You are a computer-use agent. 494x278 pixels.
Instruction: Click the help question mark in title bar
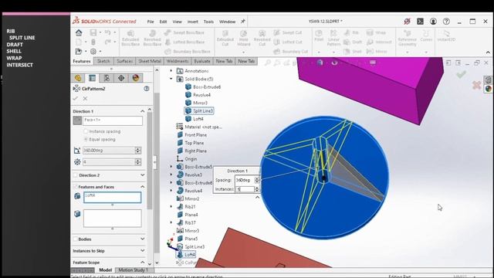(x=446, y=22)
